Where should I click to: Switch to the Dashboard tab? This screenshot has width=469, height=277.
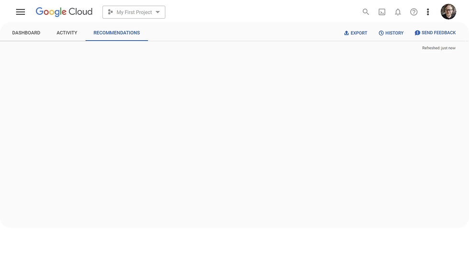click(x=26, y=33)
